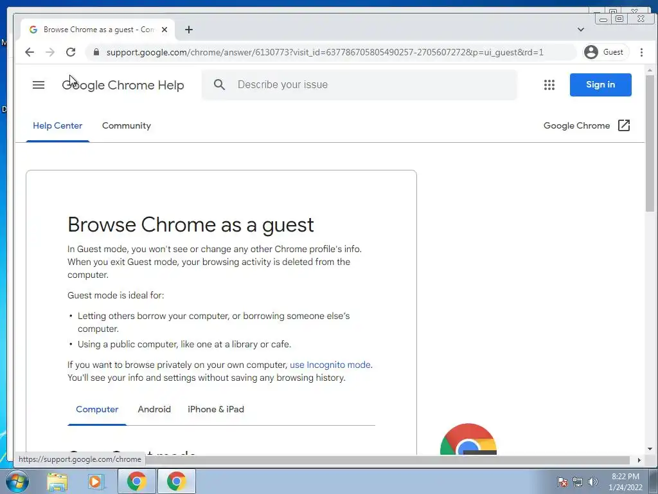Open the Google apps grid
The height and width of the screenshot is (494, 658).
click(x=549, y=85)
